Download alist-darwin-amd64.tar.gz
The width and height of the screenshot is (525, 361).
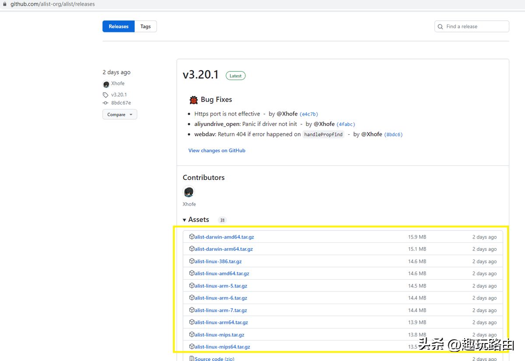coord(224,237)
